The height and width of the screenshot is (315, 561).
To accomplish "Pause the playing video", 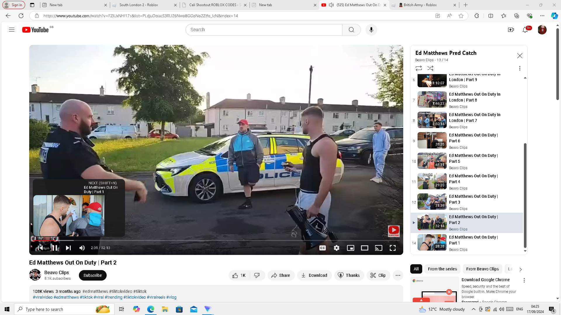I will click(55, 248).
